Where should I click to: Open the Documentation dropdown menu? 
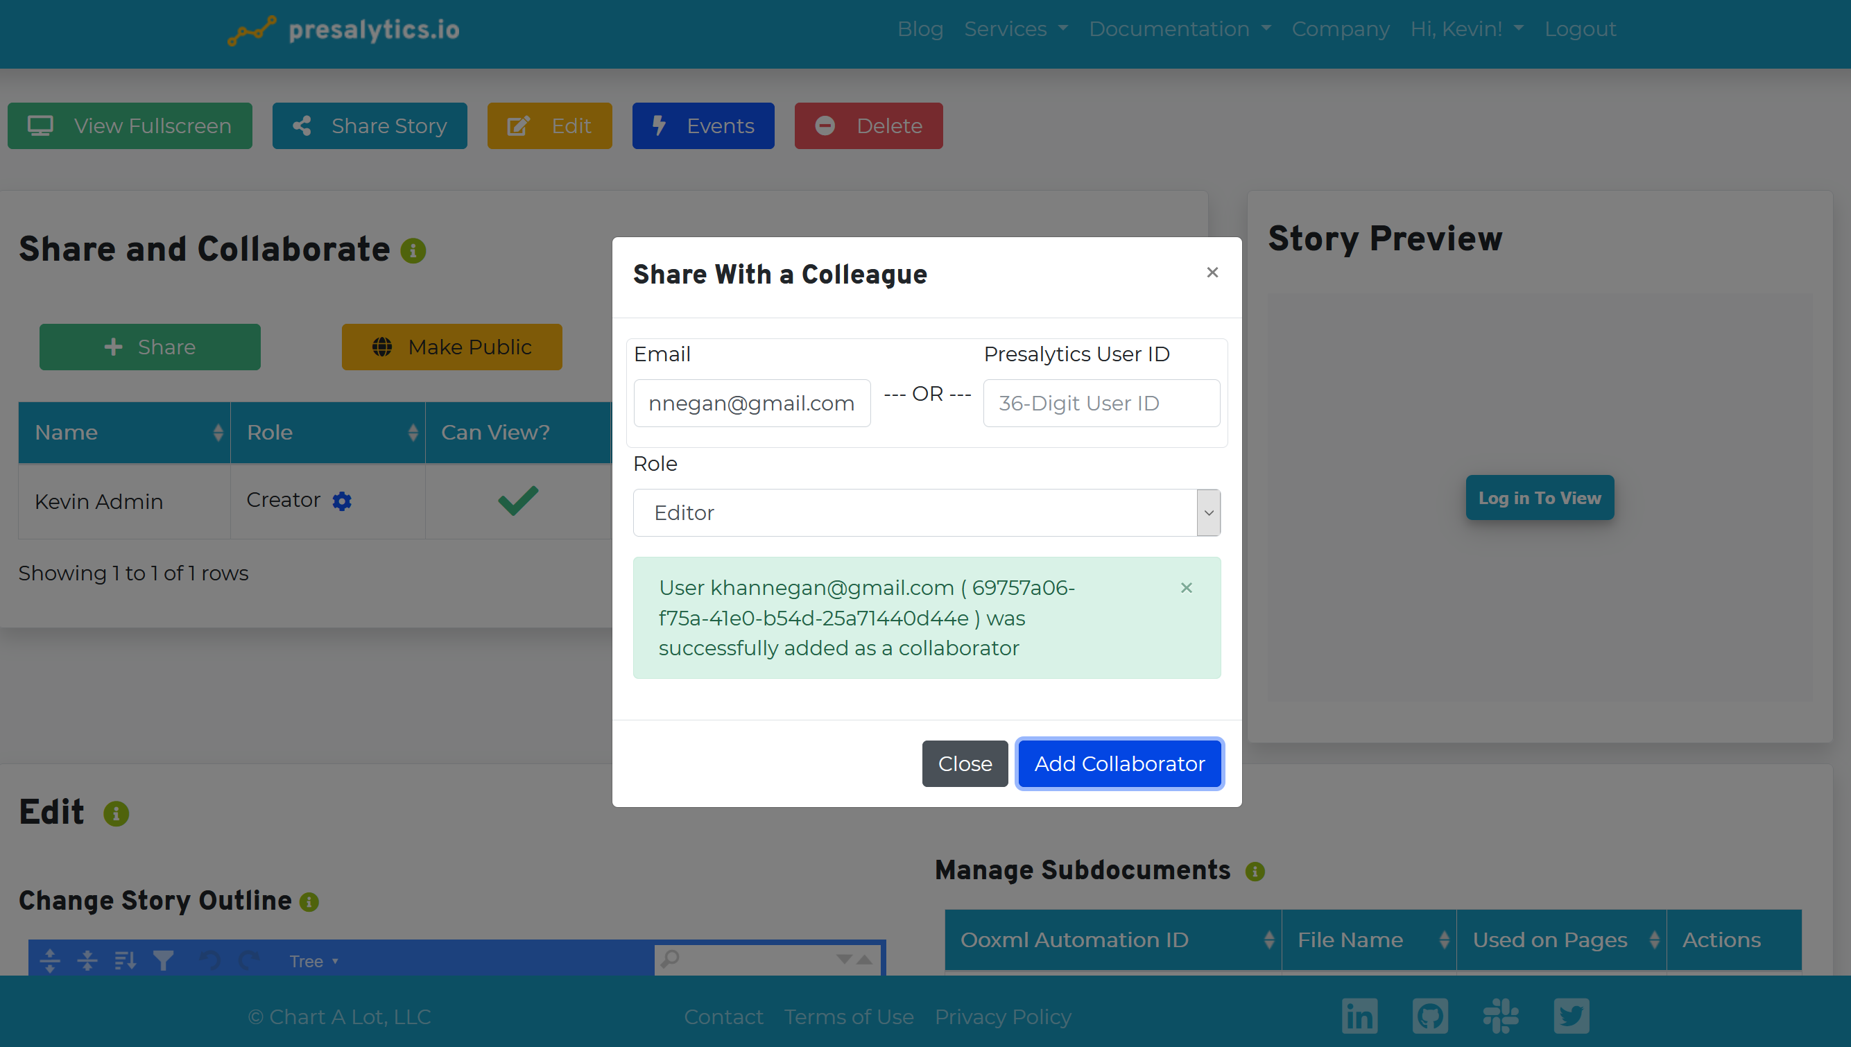[1180, 28]
